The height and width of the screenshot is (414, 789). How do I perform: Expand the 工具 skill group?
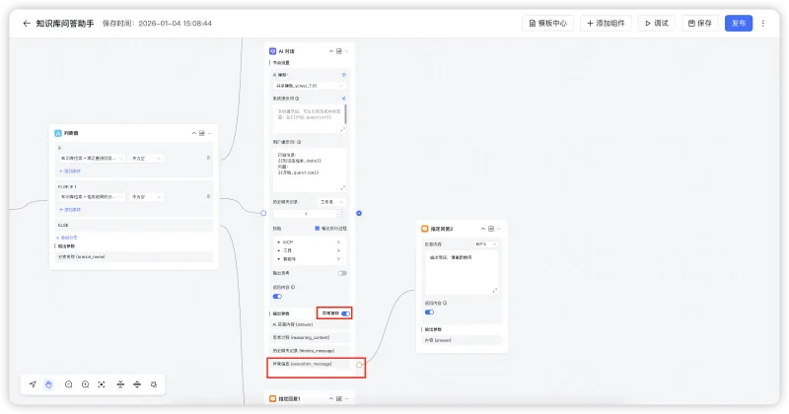(279, 250)
